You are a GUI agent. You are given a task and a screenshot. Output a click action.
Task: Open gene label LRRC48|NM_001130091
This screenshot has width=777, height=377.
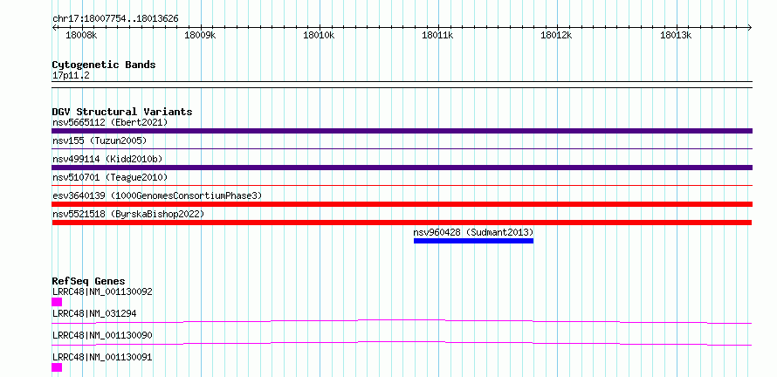(102, 357)
